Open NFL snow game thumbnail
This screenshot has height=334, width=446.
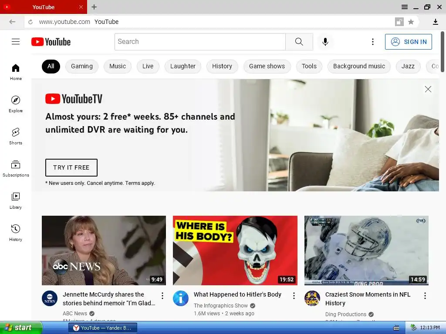click(x=366, y=250)
